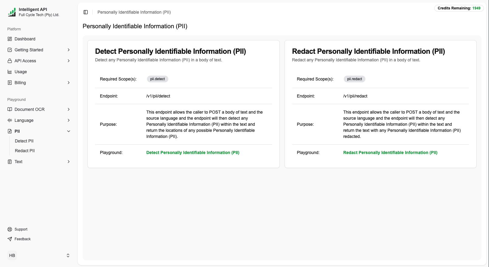This screenshot has width=489, height=267.
Task: Open Detect Personally Identifiable Information playground link
Action: tap(193, 152)
